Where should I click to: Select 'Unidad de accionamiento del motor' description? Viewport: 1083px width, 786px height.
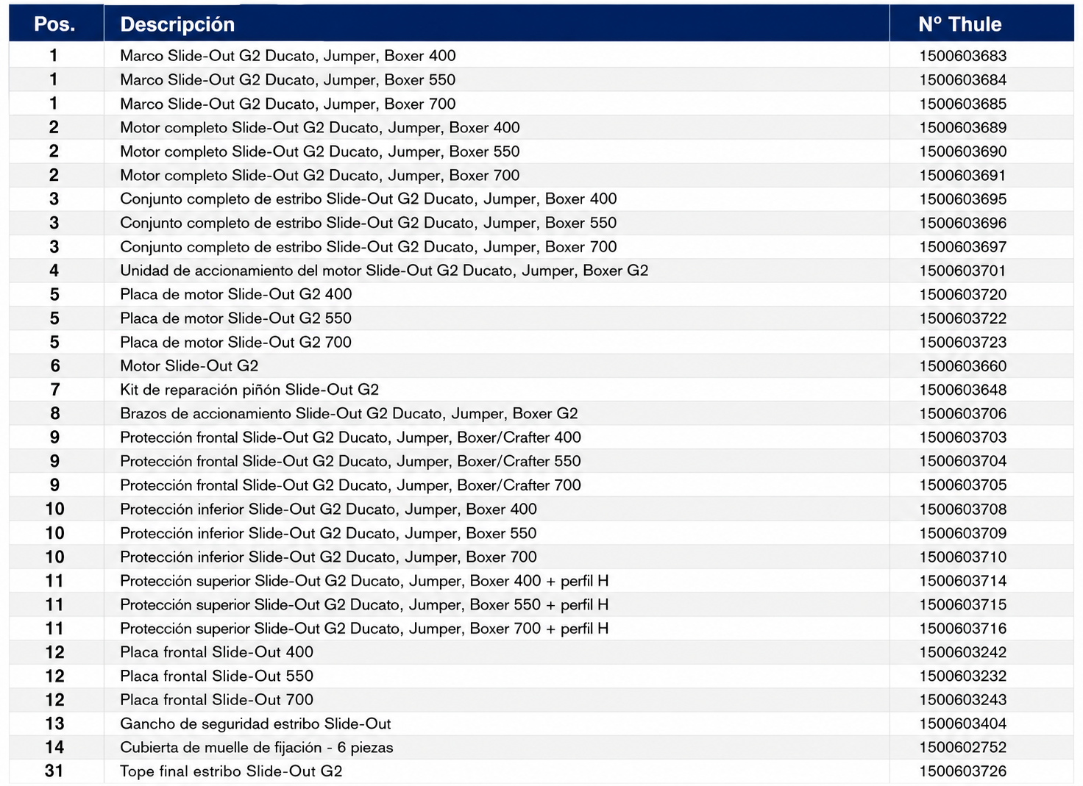tap(384, 271)
